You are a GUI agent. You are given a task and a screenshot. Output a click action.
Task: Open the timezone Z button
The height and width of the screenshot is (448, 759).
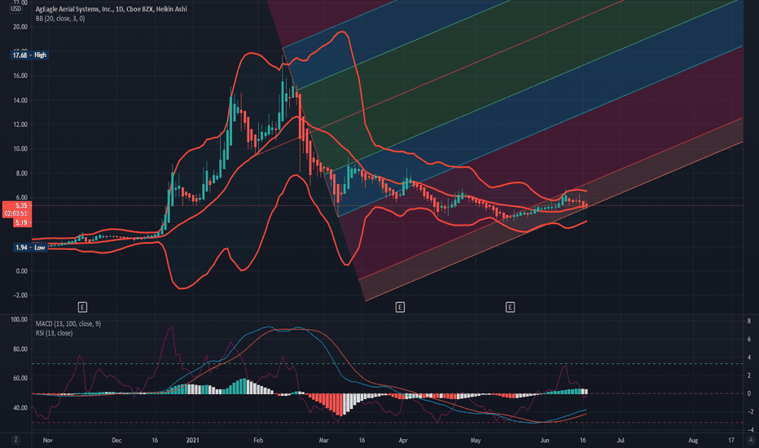tap(16, 440)
